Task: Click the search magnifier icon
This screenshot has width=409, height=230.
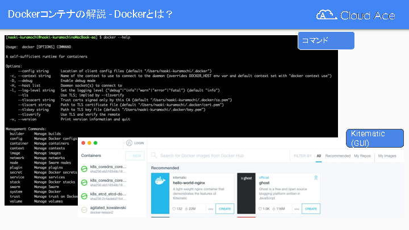Action: (x=153, y=156)
